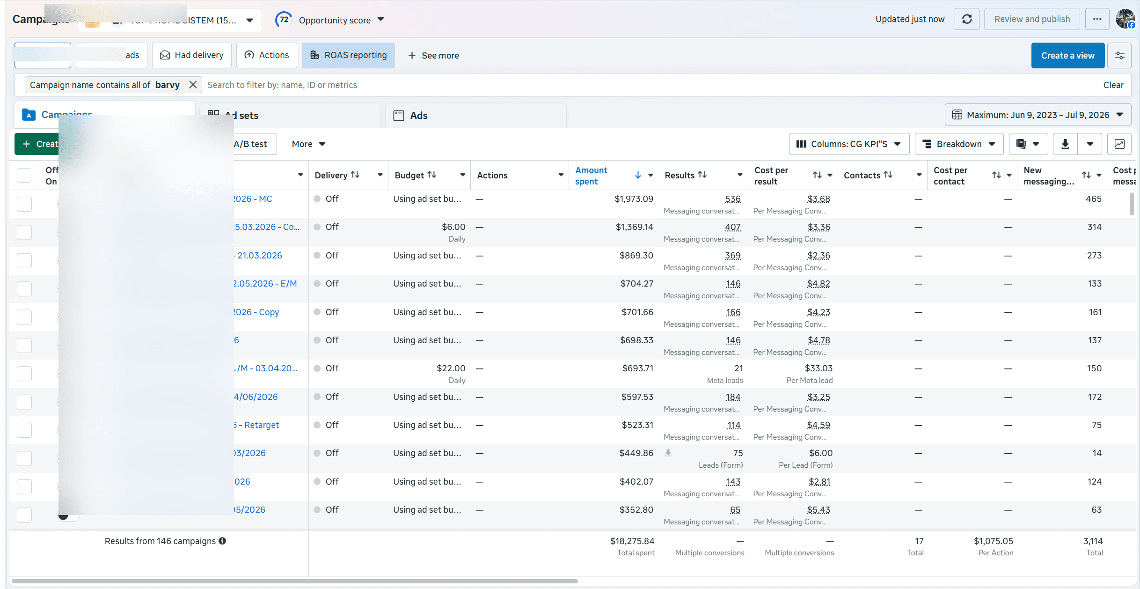Click Clear to reset filters
This screenshot has width=1140, height=589.
(x=1113, y=85)
